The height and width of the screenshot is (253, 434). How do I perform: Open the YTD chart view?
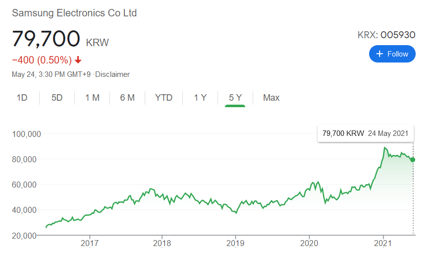point(163,98)
